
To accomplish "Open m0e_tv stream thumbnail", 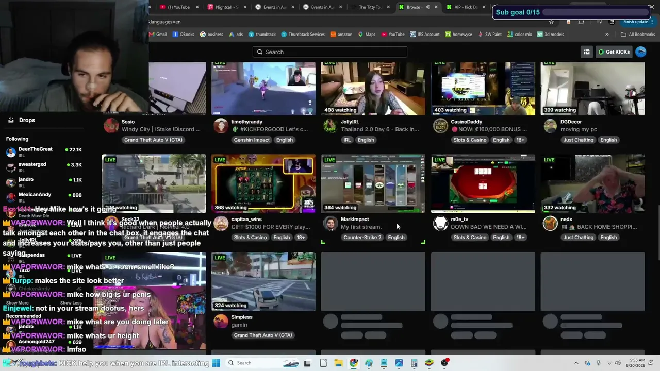I will pyautogui.click(x=483, y=183).
